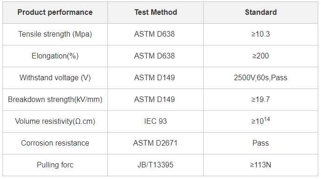Click the Standard column header

(x=261, y=13)
